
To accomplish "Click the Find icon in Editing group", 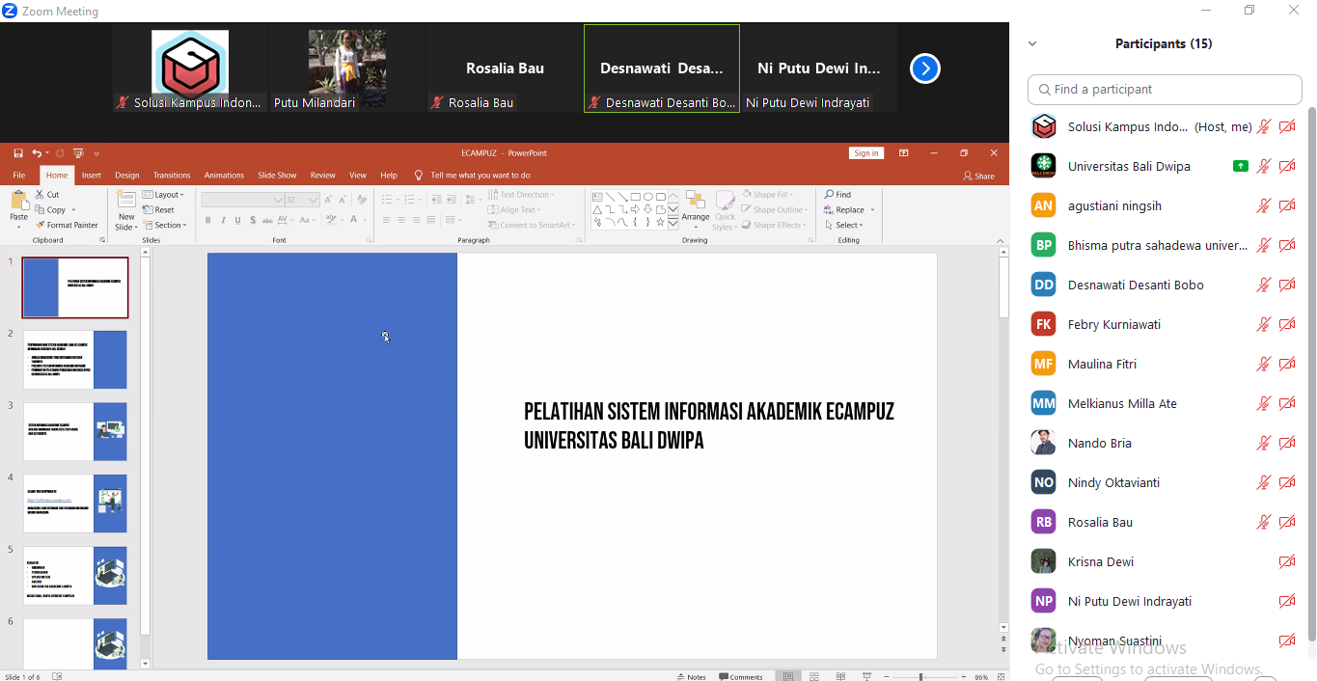I will tap(838, 195).
